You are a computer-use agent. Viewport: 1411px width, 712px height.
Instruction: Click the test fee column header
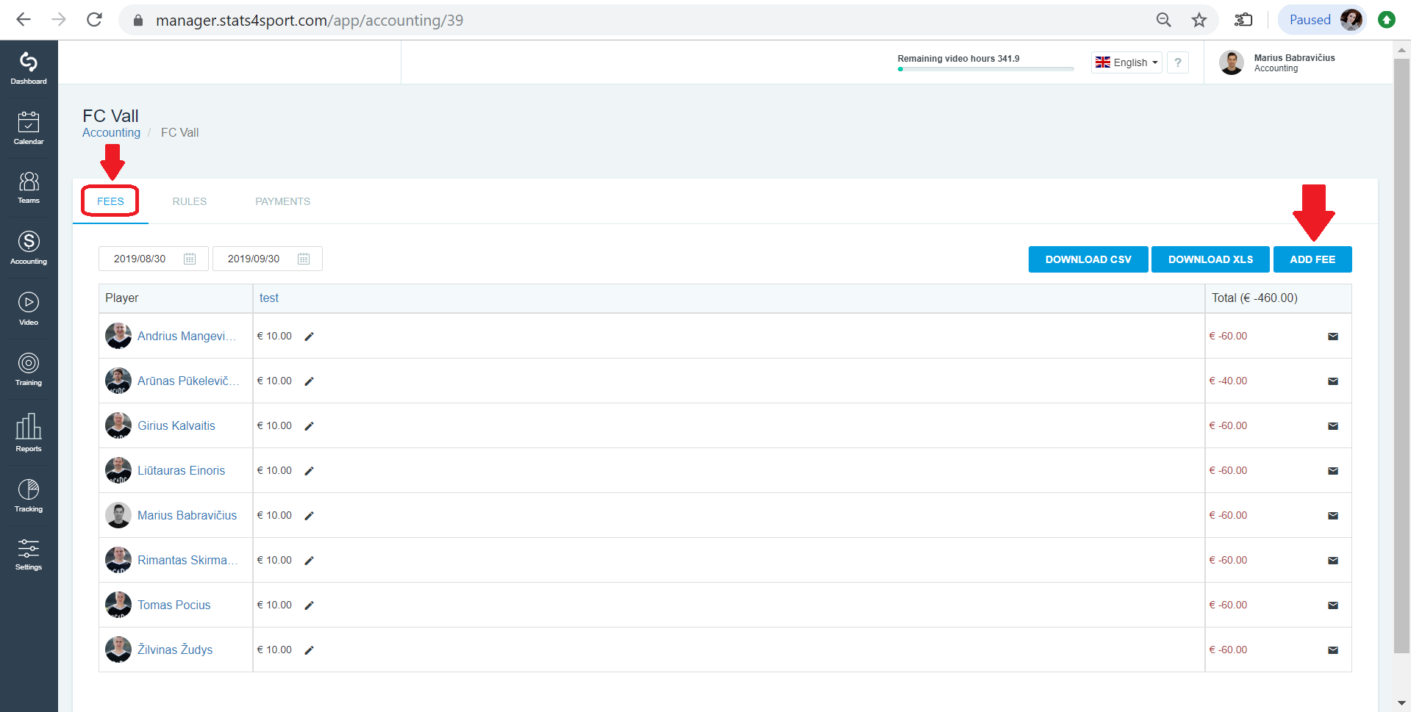(x=269, y=298)
